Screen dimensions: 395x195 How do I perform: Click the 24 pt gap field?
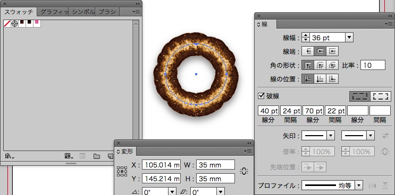(x=291, y=111)
